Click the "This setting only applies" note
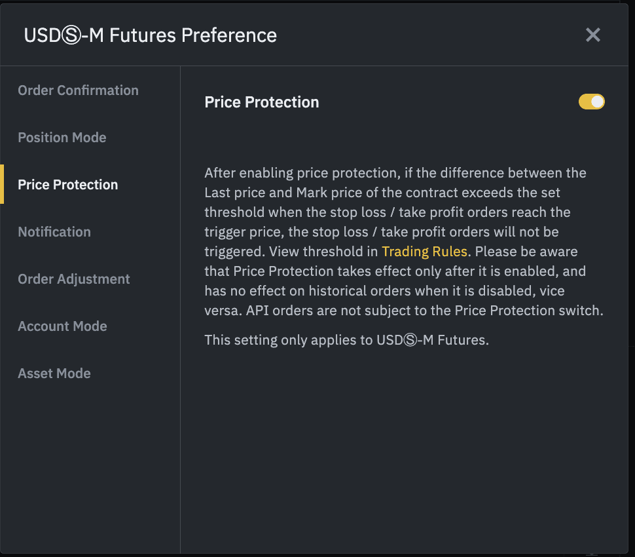Viewport: 635px width, 557px height. pos(346,340)
